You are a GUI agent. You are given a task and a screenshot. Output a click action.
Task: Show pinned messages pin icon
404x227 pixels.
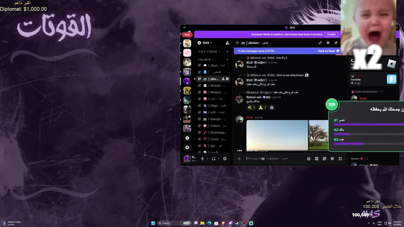click(x=336, y=43)
